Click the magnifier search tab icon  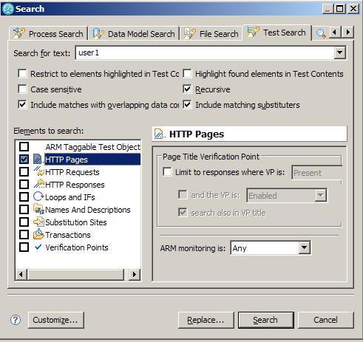coord(321,33)
